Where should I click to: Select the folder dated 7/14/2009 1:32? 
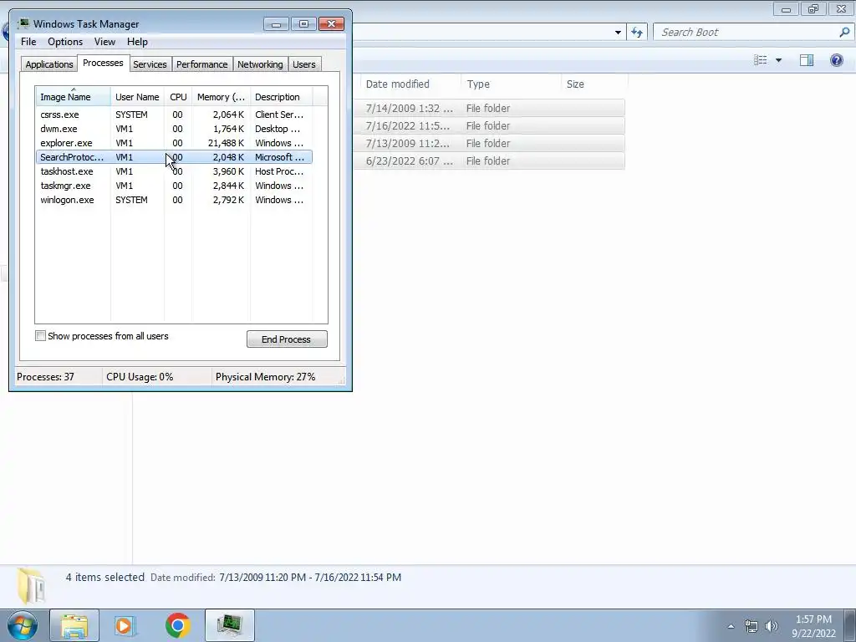click(x=488, y=108)
